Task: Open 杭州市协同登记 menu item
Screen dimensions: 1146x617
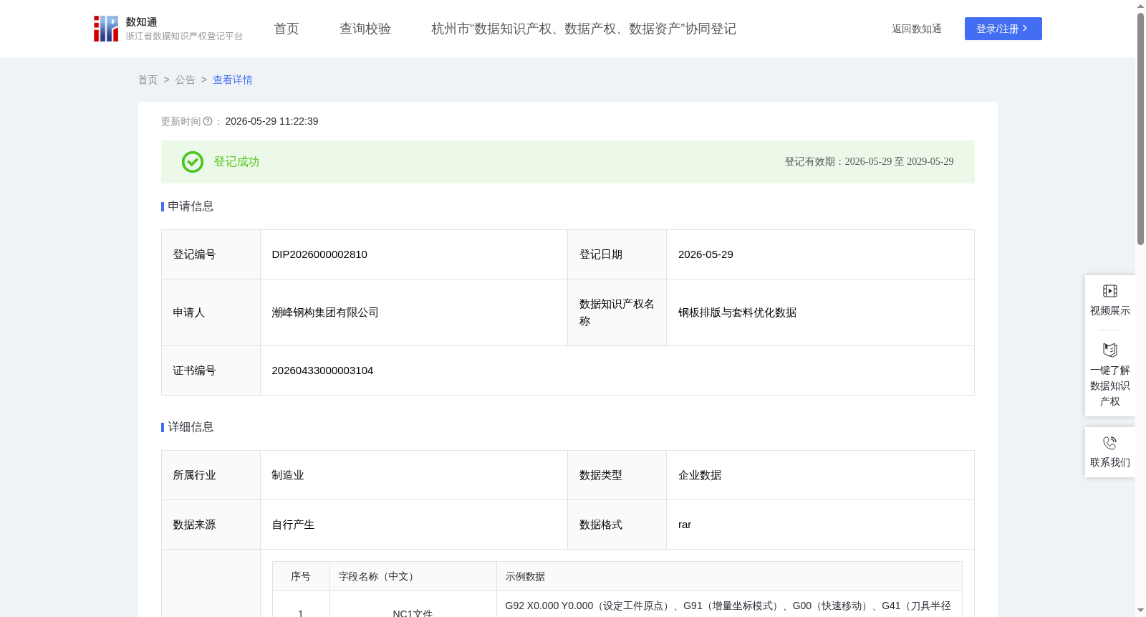Action: [x=584, y=29]
